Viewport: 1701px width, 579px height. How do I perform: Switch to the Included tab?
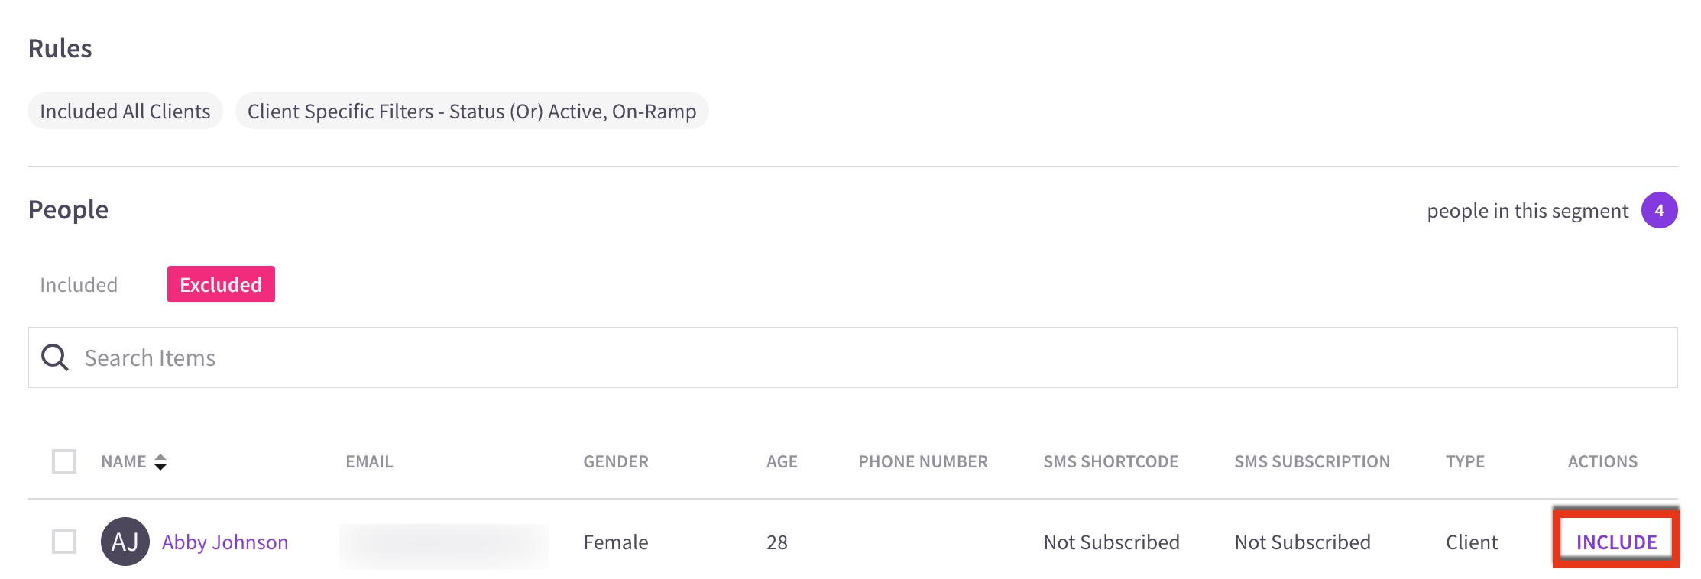pos(79,285)
